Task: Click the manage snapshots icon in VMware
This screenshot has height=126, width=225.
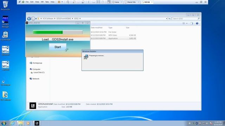Action: [x=83, y=2]
